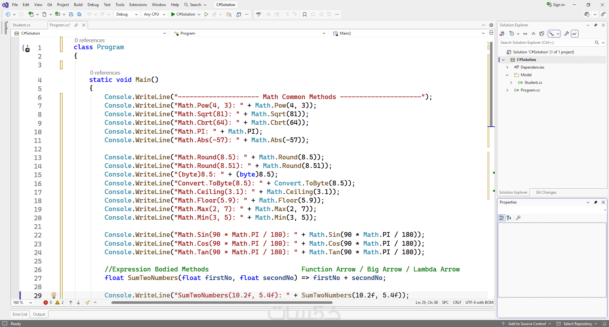Click the Save All toolbar icon

pyautogui.click(x=79, y=14)
